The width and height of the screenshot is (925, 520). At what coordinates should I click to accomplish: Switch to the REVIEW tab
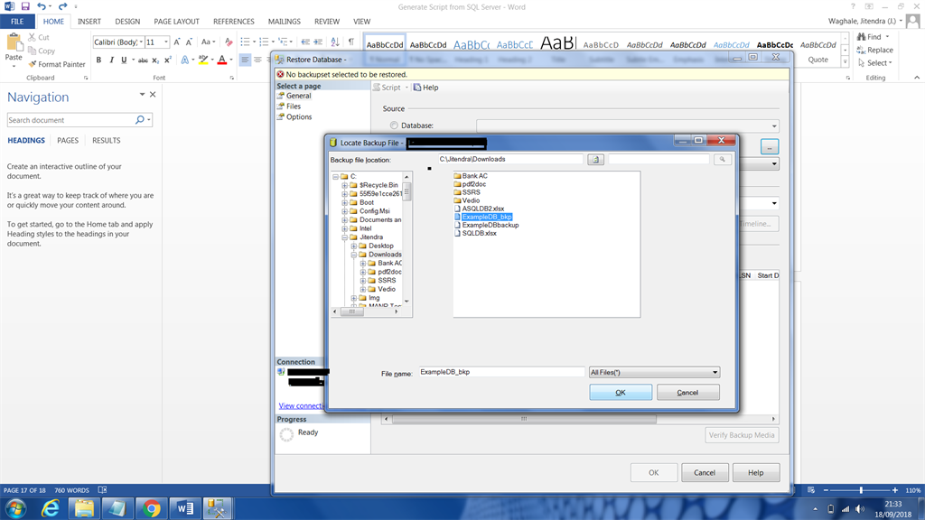pyautogui.click(x=327, y=22)
